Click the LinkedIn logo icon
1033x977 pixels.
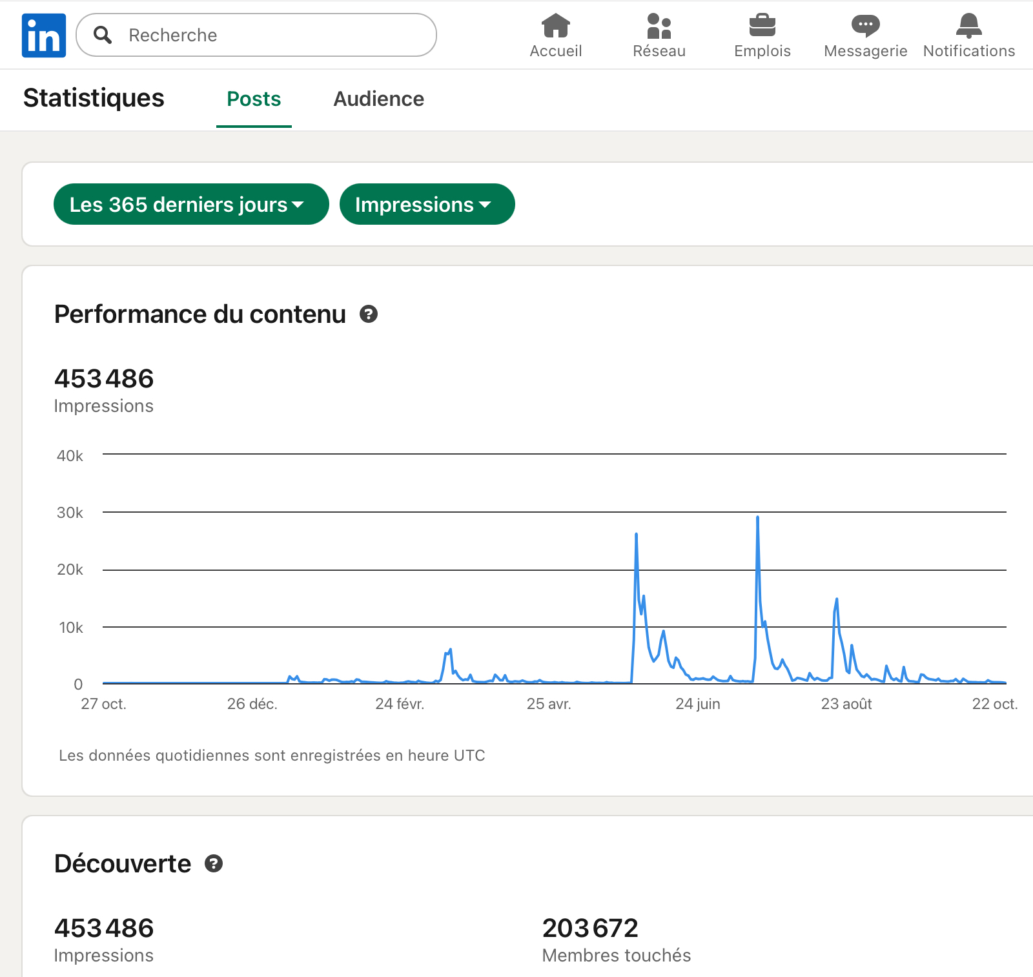click(44, 36)
